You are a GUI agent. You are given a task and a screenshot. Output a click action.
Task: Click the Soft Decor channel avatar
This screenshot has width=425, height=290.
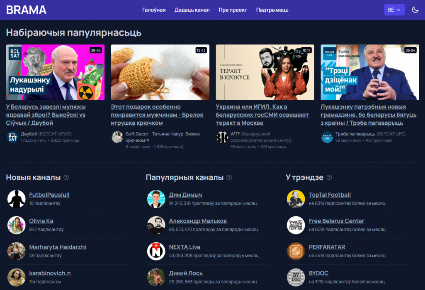coord(117,137)
